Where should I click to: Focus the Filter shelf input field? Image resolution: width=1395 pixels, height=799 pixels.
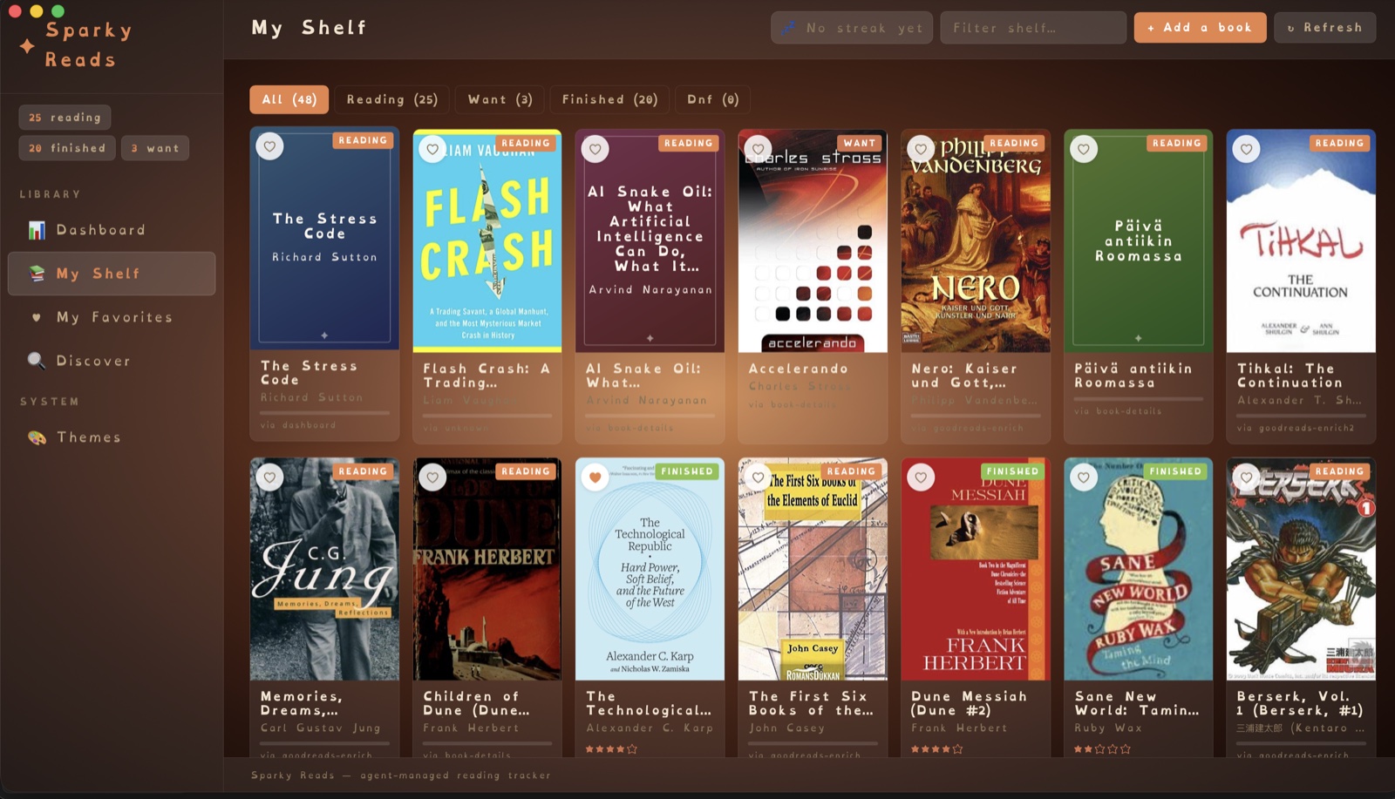pyautogui.click(x=1033, y=28)
